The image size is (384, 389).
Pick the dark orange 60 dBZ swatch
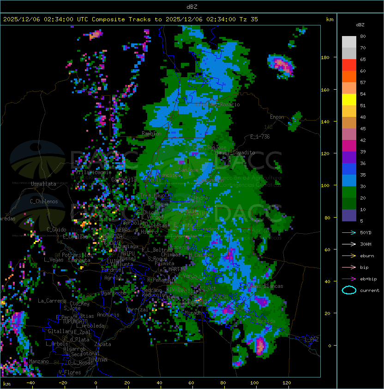(x=349, y=77)
